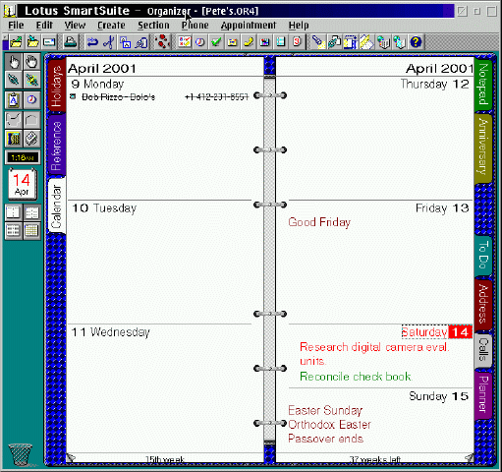Viewport: 502px width, 472px height.
Task: Click the phone keypad dial icon
Action: click(14, 139)
